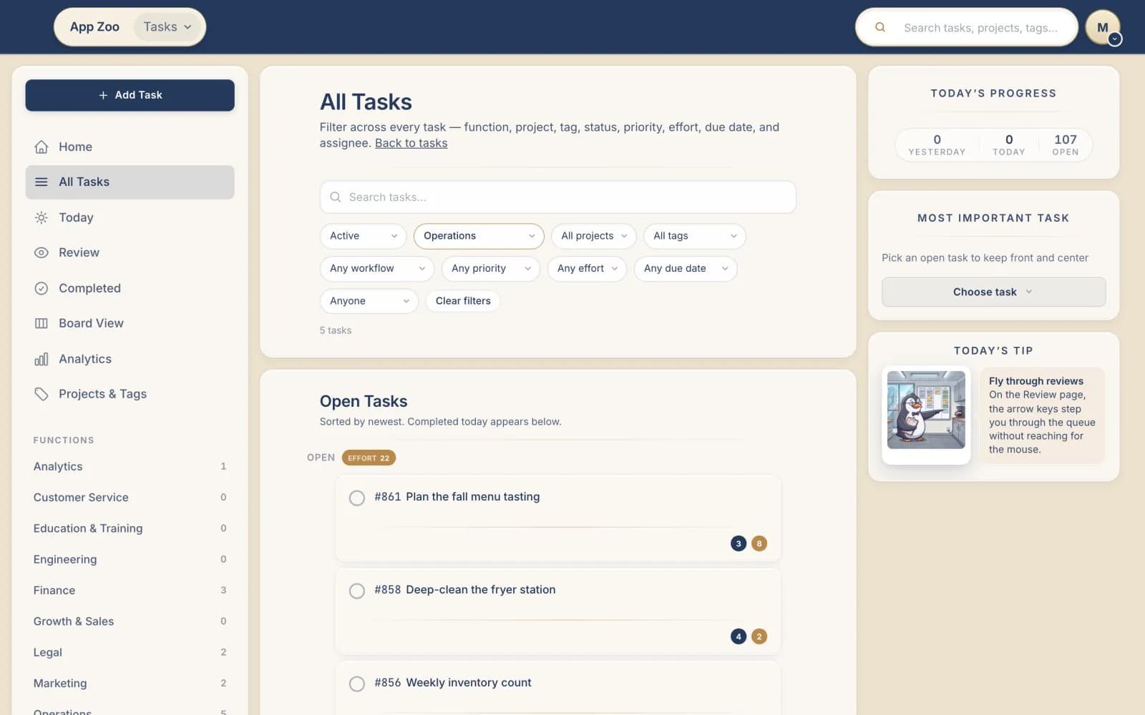Click the blue badge 3 on task #861
The height and width of the screenshot is (715, 1145).
tap(739, 543)
